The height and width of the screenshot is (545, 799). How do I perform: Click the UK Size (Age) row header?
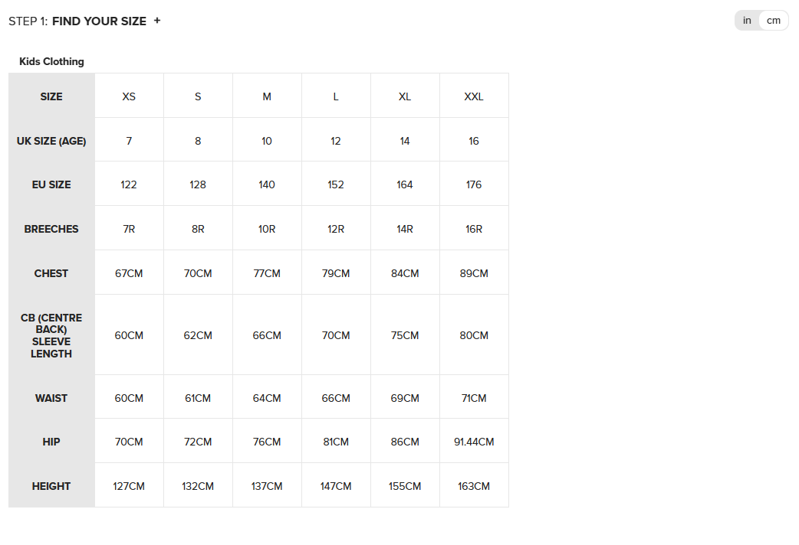51,141
